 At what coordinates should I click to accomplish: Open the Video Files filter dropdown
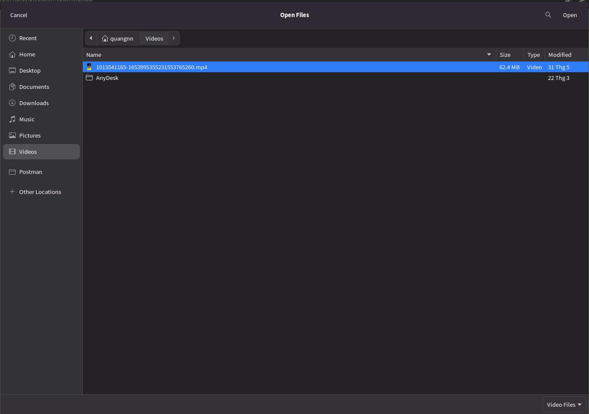[x=564, y=405]
